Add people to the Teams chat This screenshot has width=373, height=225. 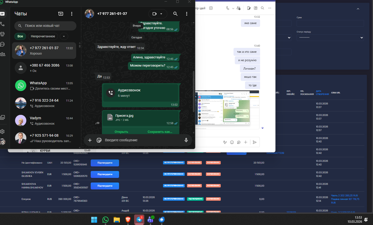point(239,8)
